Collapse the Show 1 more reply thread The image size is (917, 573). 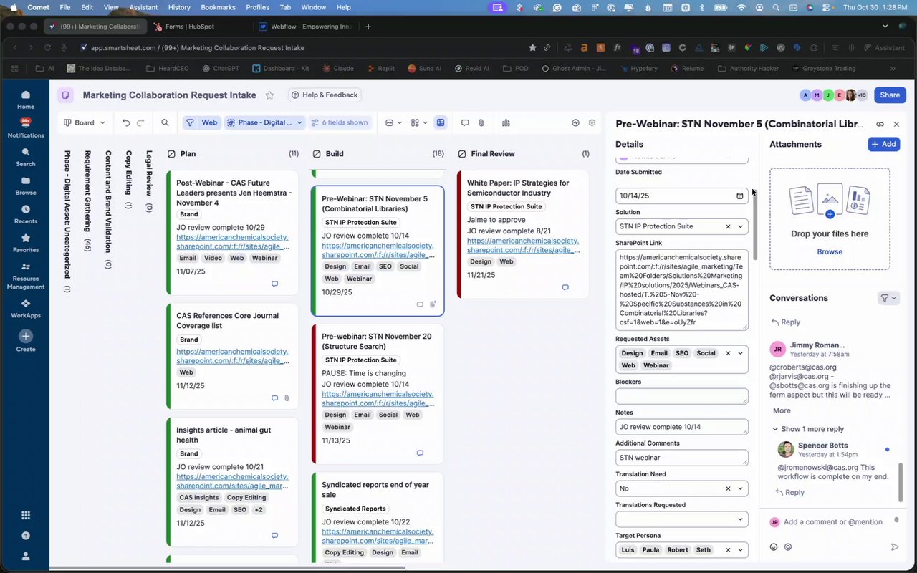(x=807, y=429)
